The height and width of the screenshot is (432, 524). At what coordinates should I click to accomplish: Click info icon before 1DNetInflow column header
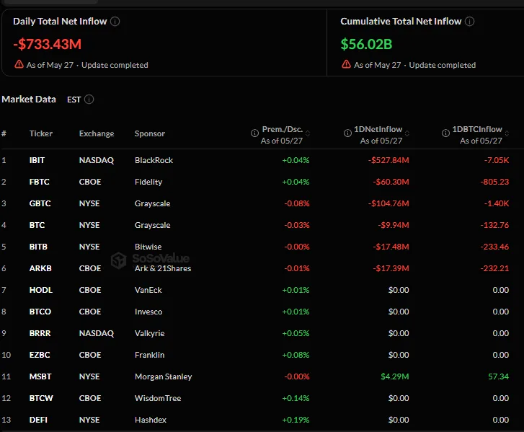click(347, 133)
